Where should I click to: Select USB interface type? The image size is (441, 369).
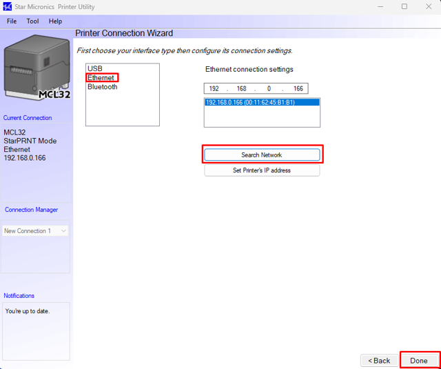(x=94, y=69)
